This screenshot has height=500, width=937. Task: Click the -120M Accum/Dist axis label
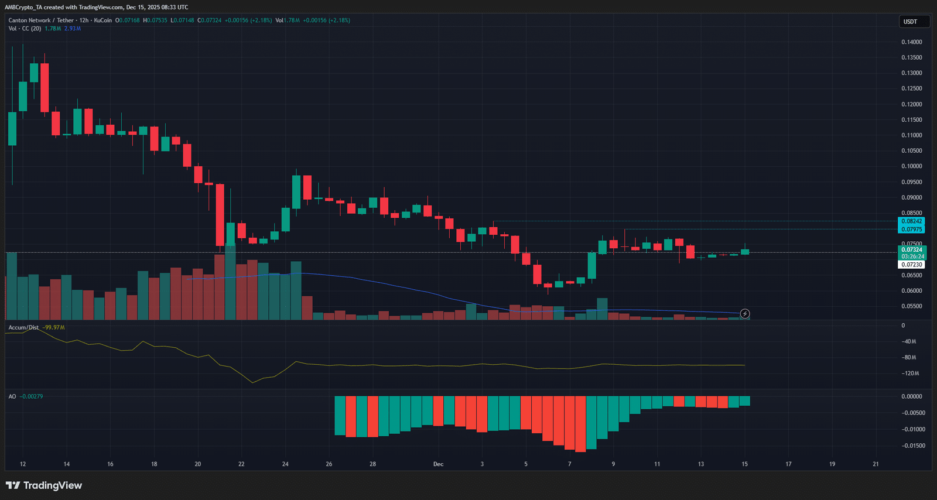click(x=910, y=374)
